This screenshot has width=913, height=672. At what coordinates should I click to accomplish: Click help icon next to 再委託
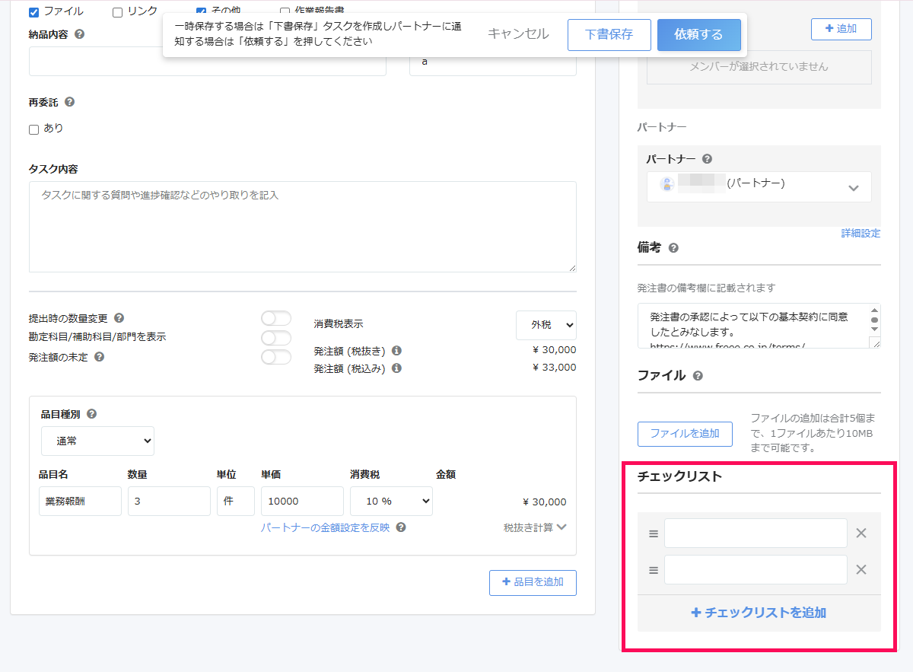coord(69,102)
